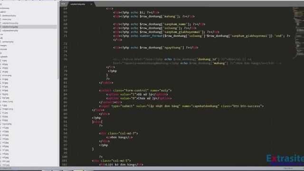The height and width of the screenshot is (171, 304).
Task: Open bg.jpg in the sidebar
Action: 5,94
